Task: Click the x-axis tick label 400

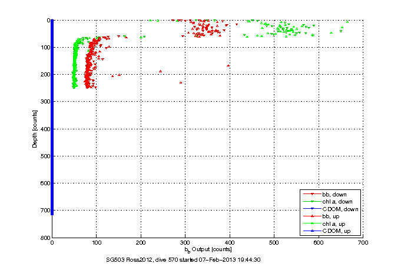Action: click(230, 243)
